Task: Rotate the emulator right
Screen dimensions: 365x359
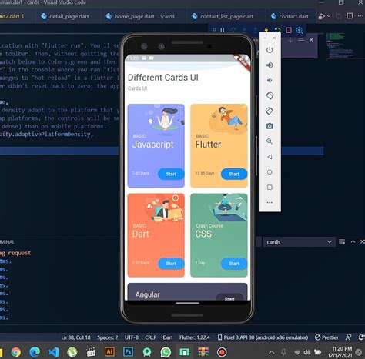Action: pyautogui.click(x=270, y=111)
